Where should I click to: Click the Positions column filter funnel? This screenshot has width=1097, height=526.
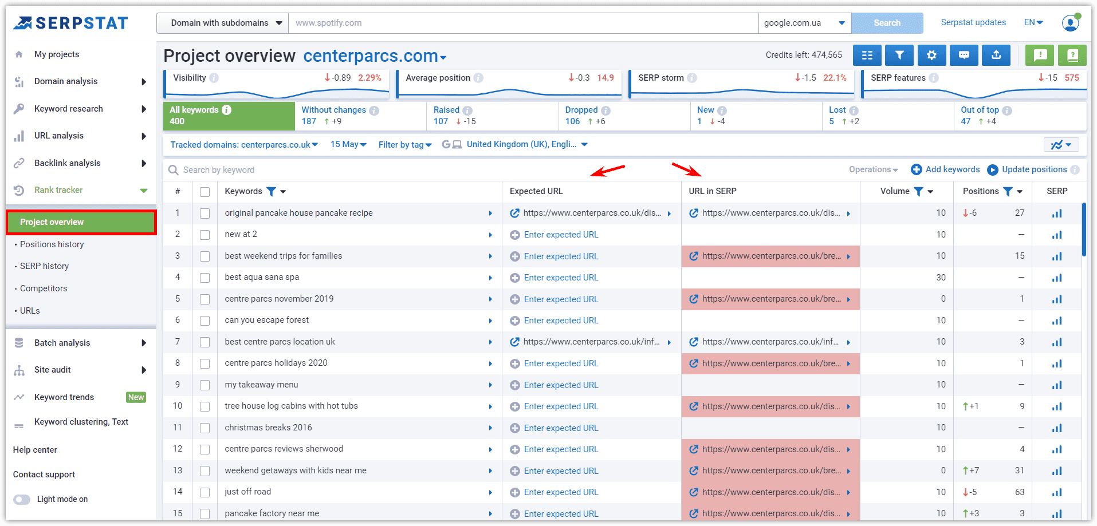coord(1008,191)
